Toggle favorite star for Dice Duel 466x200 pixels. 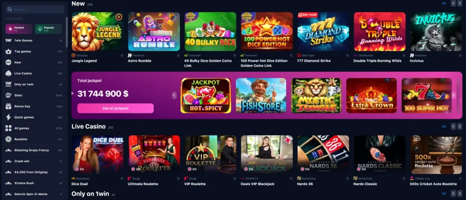122,178
